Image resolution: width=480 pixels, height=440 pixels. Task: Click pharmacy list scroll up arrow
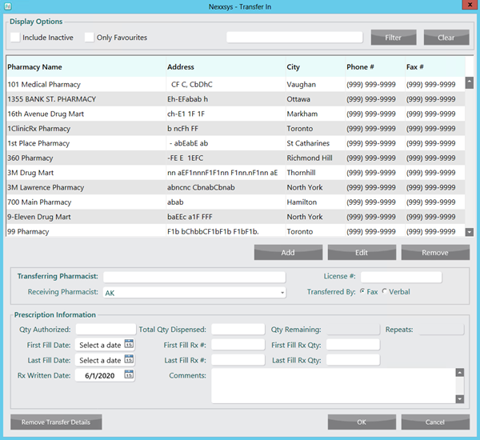click(470, 82)
